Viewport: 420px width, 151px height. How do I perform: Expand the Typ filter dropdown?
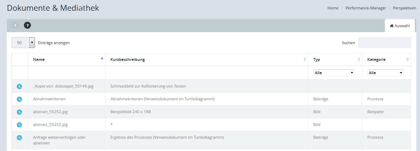point(334,73)
